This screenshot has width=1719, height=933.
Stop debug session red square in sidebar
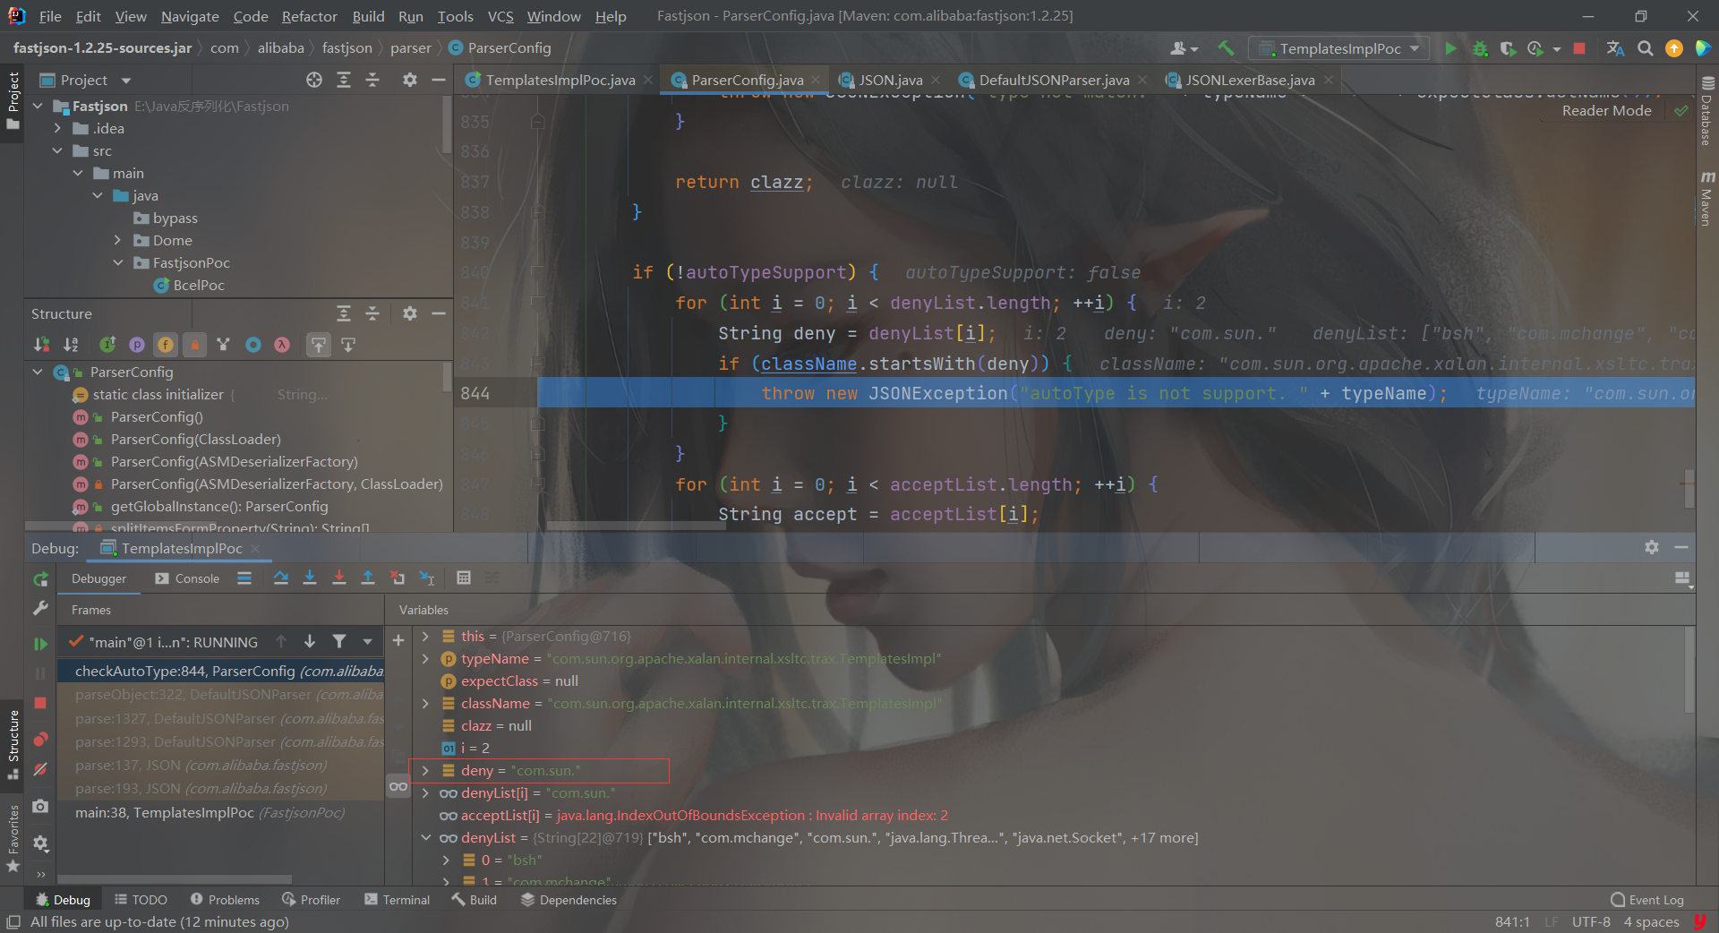point(40,703)
